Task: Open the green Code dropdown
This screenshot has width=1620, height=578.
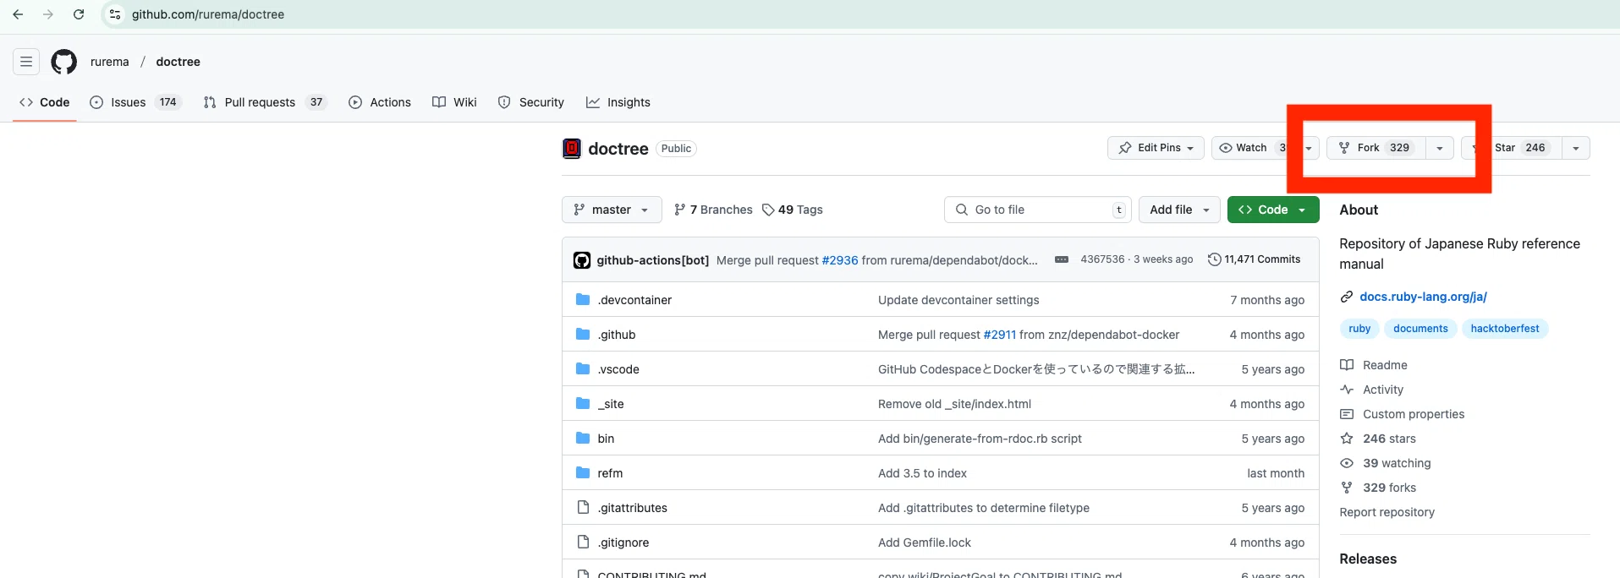Action: (x=1273, y=210)
